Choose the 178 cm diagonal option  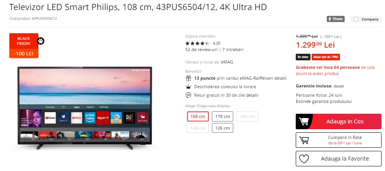[222, 116]
